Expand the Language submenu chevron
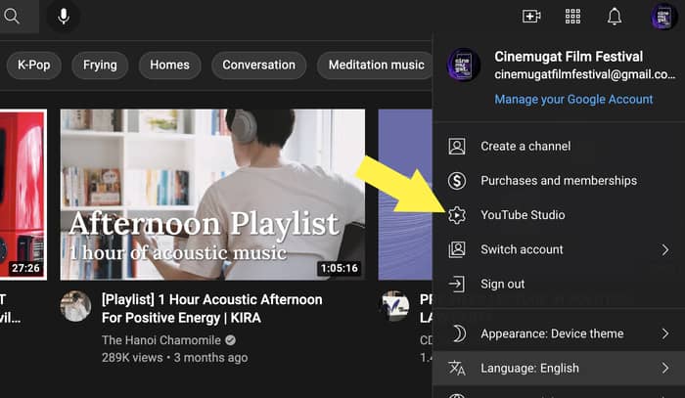Screen dimensions: 685x398 [x=664, y=369]
